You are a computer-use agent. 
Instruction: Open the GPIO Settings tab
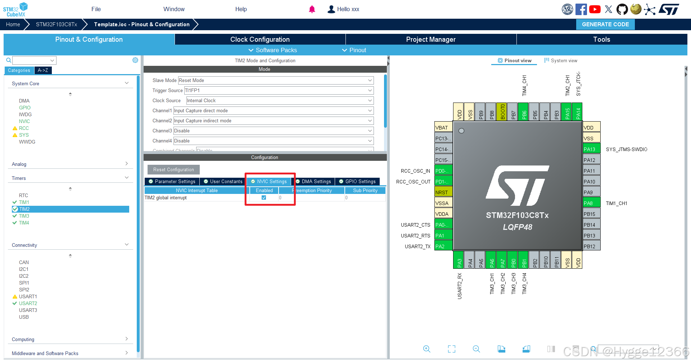point(357,181)
